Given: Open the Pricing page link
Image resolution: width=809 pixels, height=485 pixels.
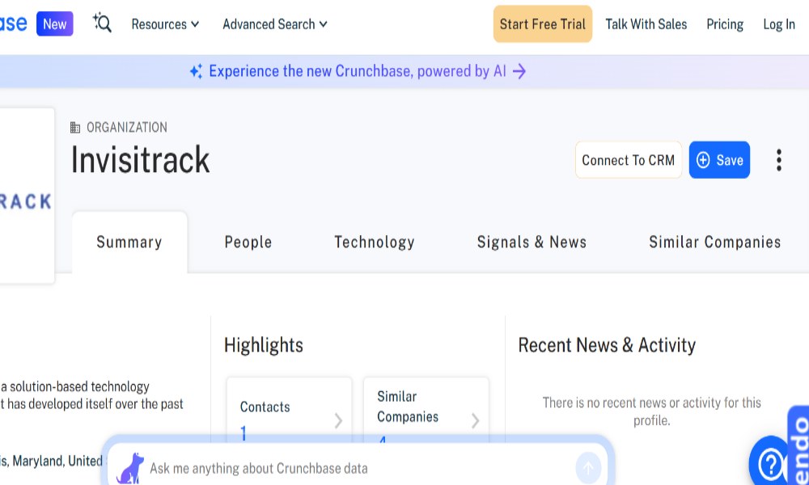Looking at the screenshot, I should point(724,24).
